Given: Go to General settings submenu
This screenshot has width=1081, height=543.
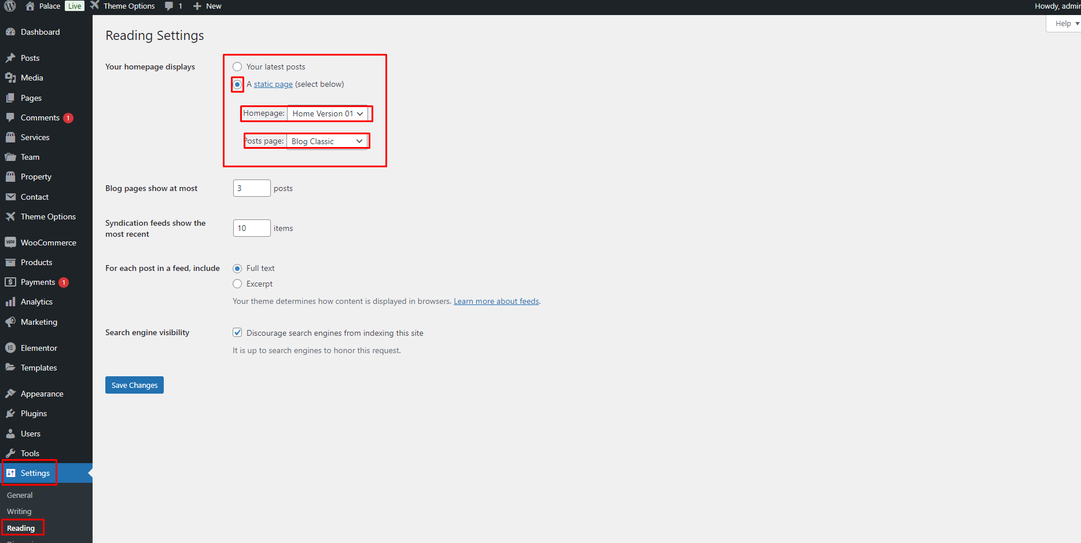Looking at the screenshot, I should 20,495.
